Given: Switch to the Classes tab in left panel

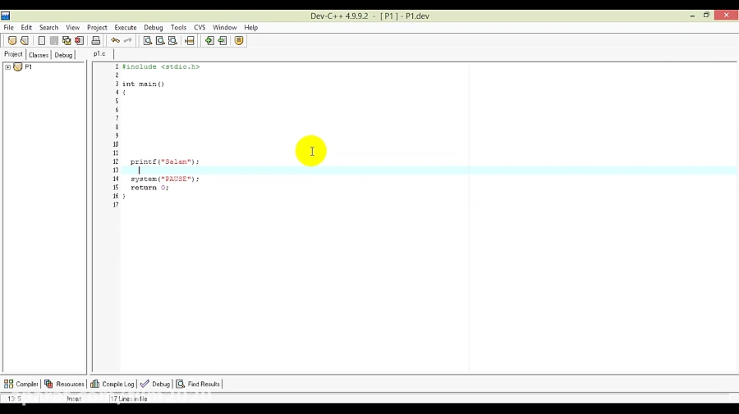Looking at the screenshot, I should point(39,55).
